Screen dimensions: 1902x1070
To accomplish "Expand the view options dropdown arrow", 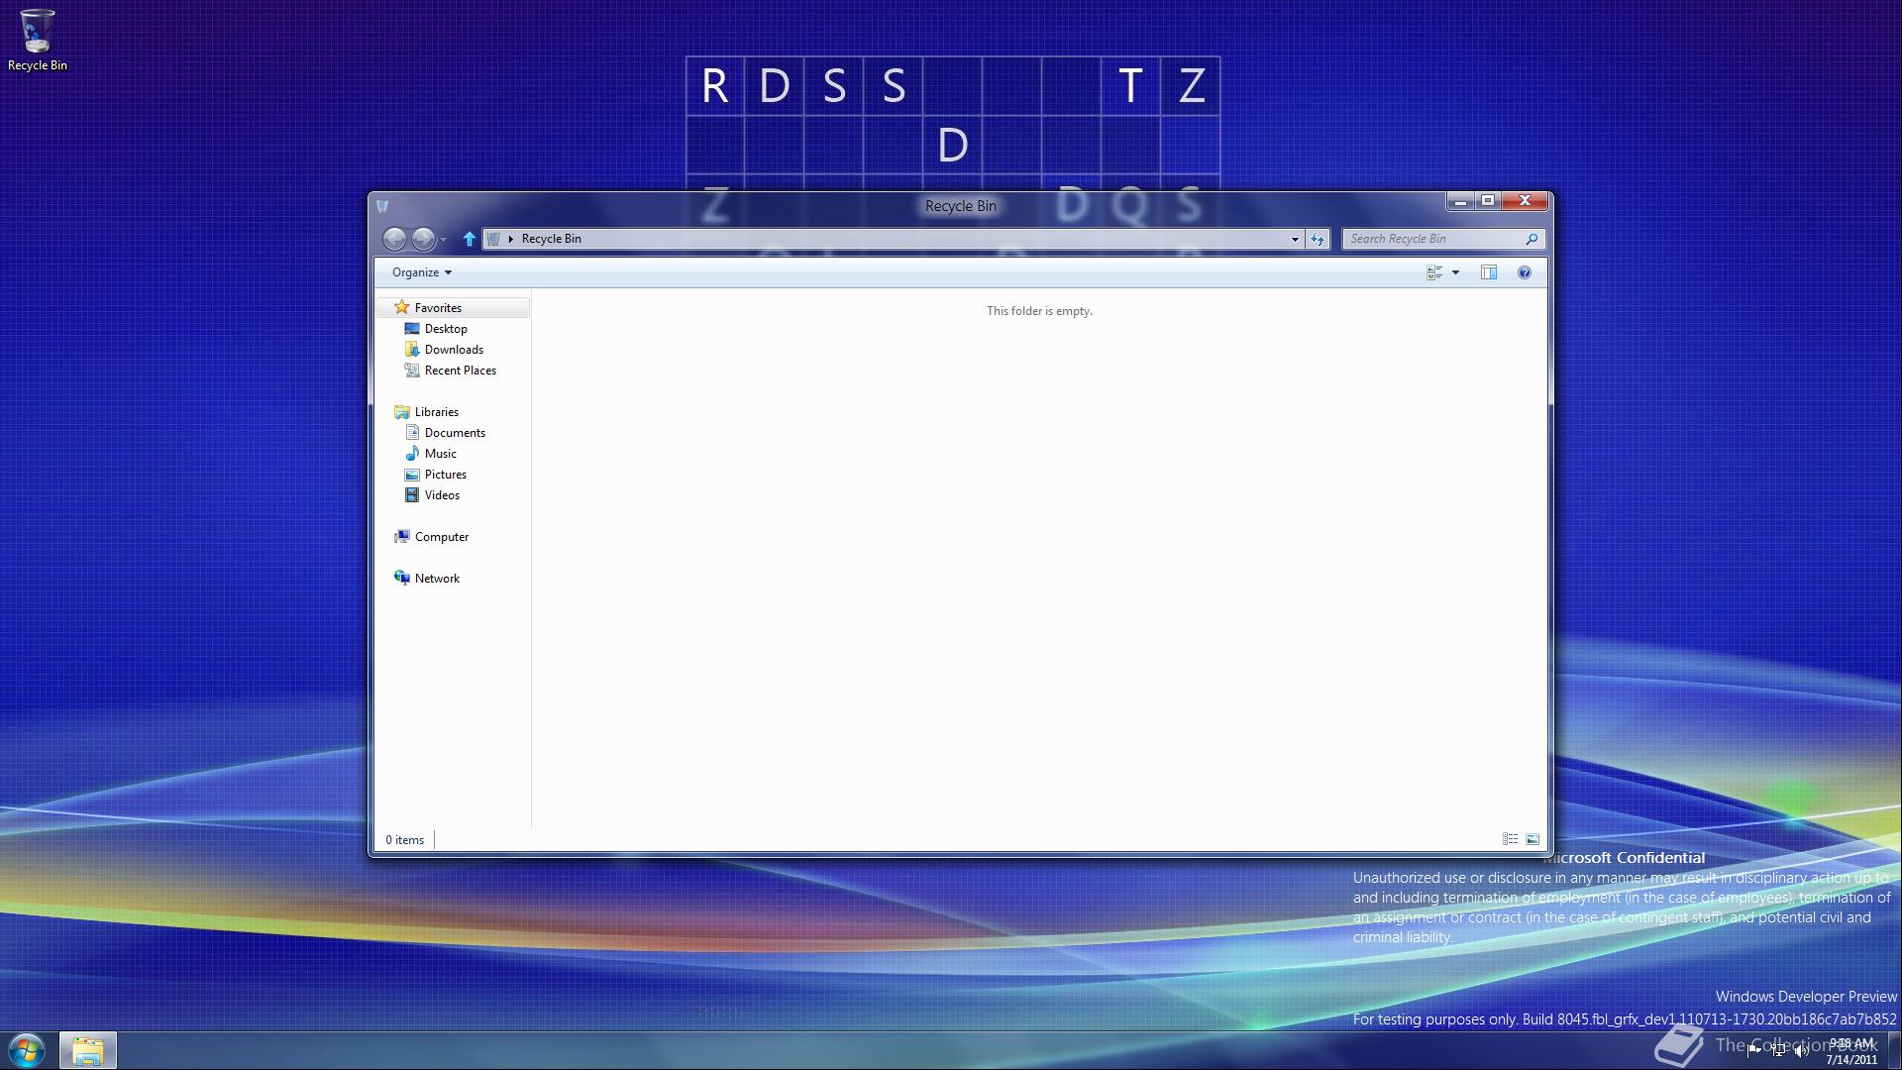I will point(1455,272).
